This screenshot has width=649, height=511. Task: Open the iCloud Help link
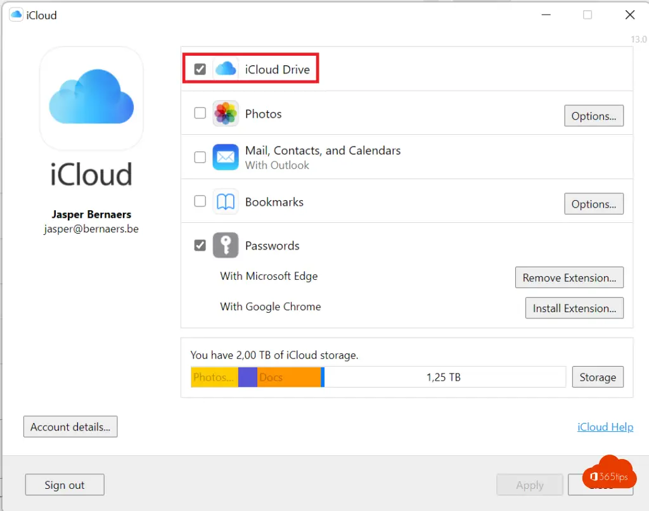click(x=605, y=427)
